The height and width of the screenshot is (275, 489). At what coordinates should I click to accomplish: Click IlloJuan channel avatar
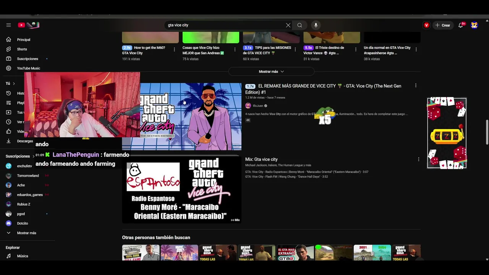tap(248, 106)
